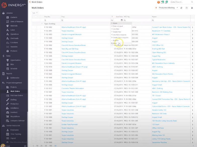Check the Breakroom 111 Cabinets row checkbox

click(36, 31)
